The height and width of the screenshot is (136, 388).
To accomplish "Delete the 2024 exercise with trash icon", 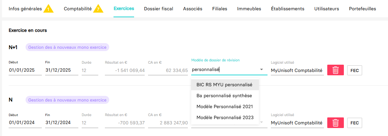I will 336,123.
